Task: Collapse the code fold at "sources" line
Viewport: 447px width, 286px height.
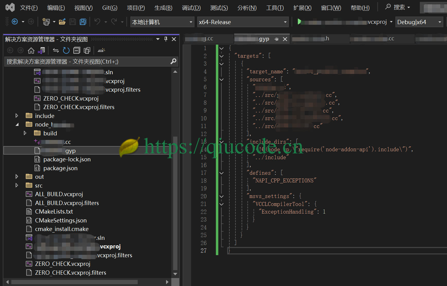Action: point(222,79)
